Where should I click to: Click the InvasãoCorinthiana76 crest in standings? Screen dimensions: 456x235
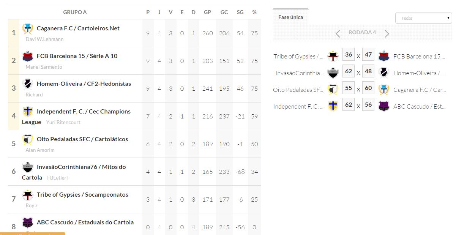pyautogui.click(x=27, y=167)
